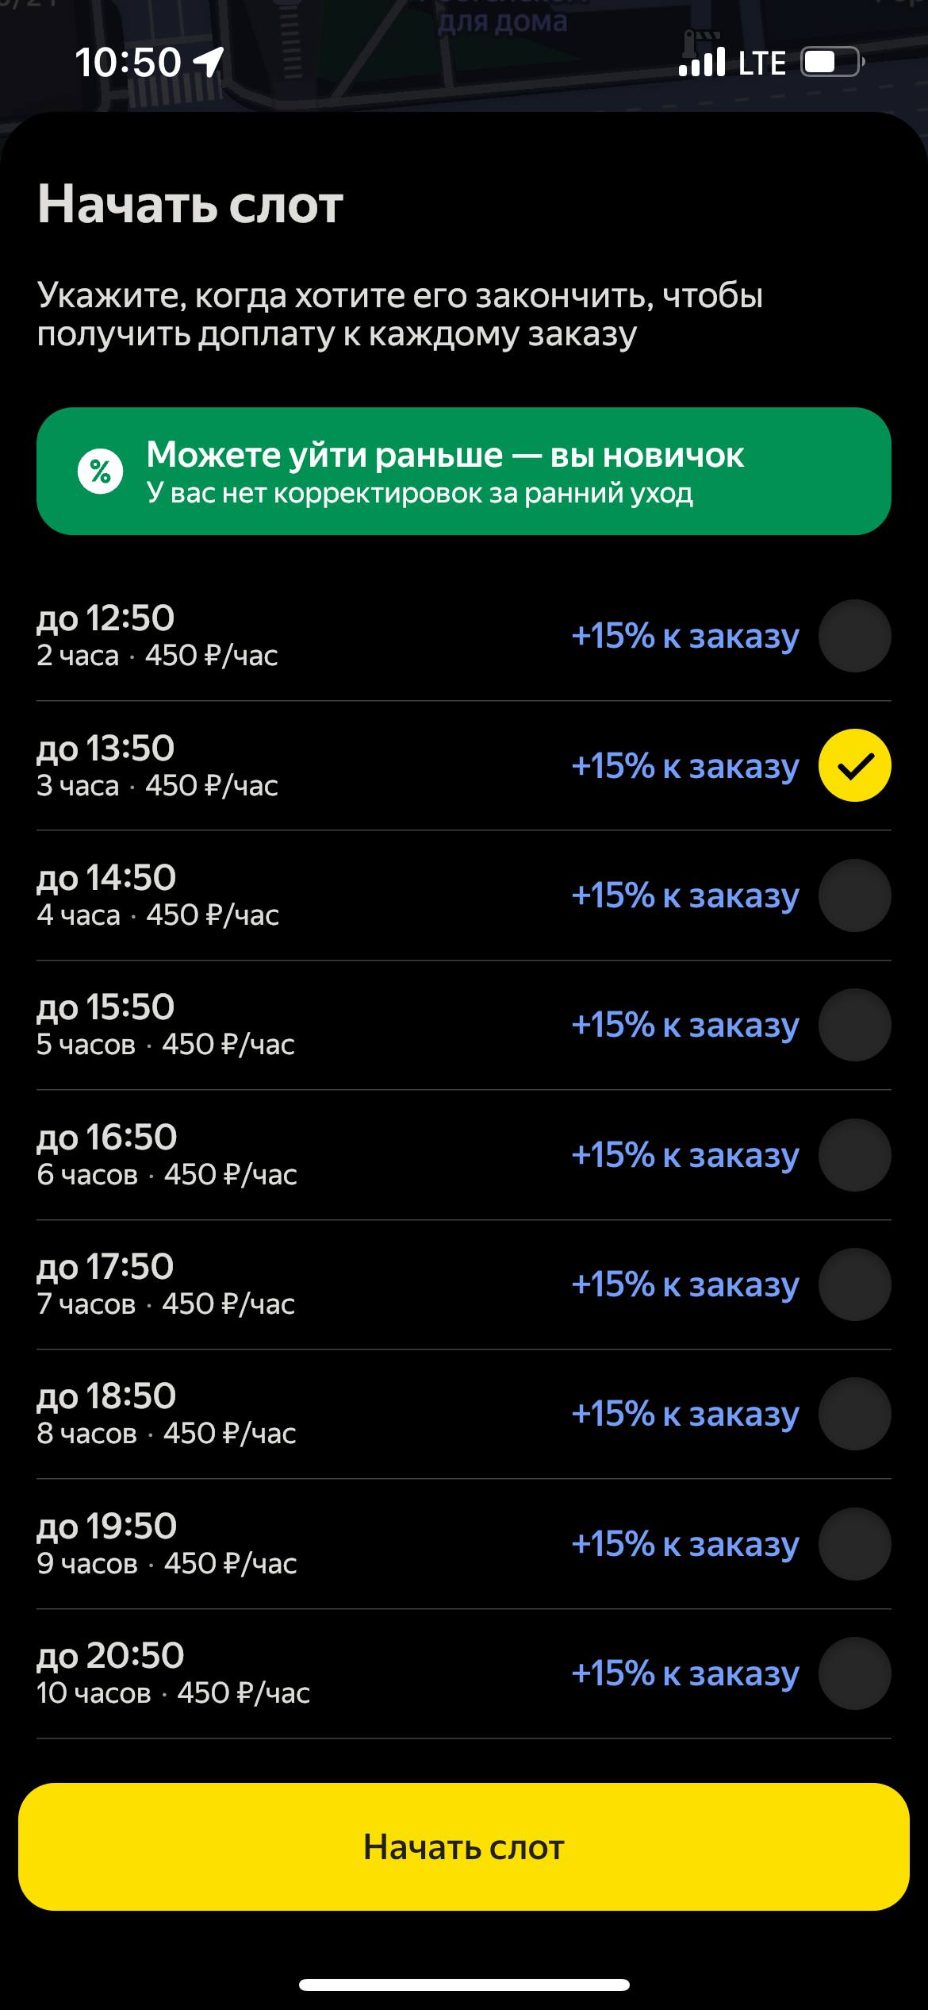Choose the до 15:50 radio option
The image size is (928, 2010).
click(x=854, y=1025)
